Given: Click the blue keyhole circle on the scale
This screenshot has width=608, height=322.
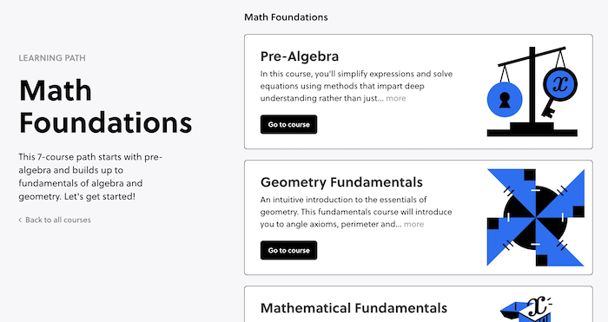Looking at the screenshot, I should tap(505, 100).
